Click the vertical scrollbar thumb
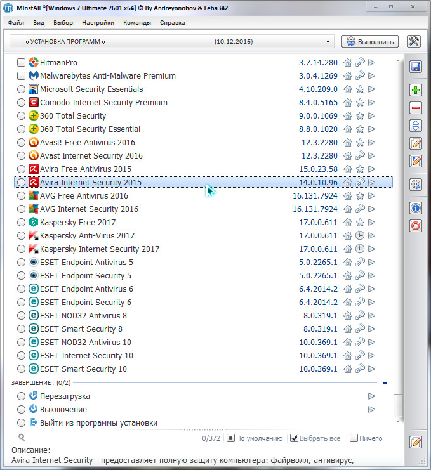 398,405
